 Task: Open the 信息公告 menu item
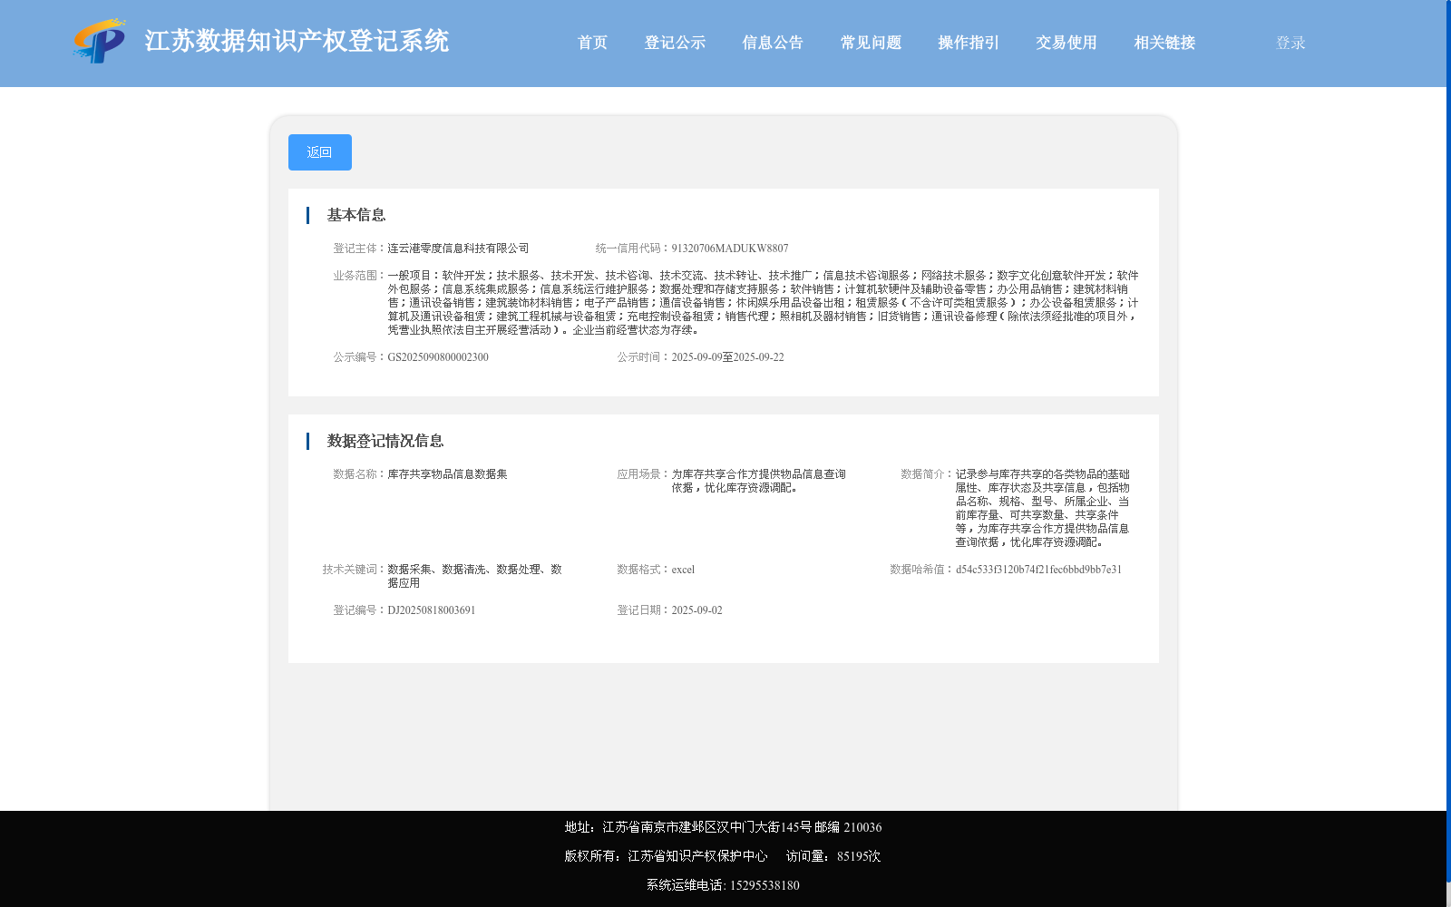click(774, 43)
